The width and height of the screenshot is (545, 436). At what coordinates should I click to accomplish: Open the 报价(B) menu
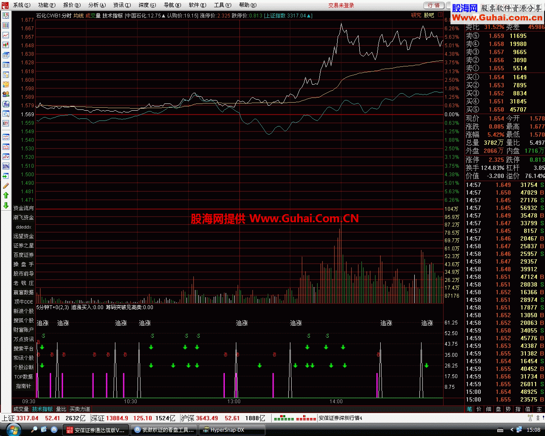(72, 5)
